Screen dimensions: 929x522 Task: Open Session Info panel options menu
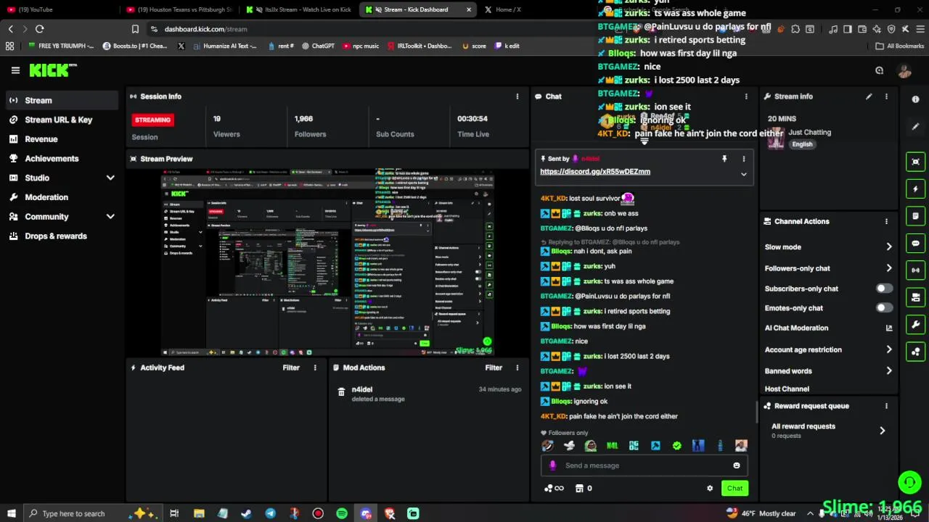click(517, 96)
